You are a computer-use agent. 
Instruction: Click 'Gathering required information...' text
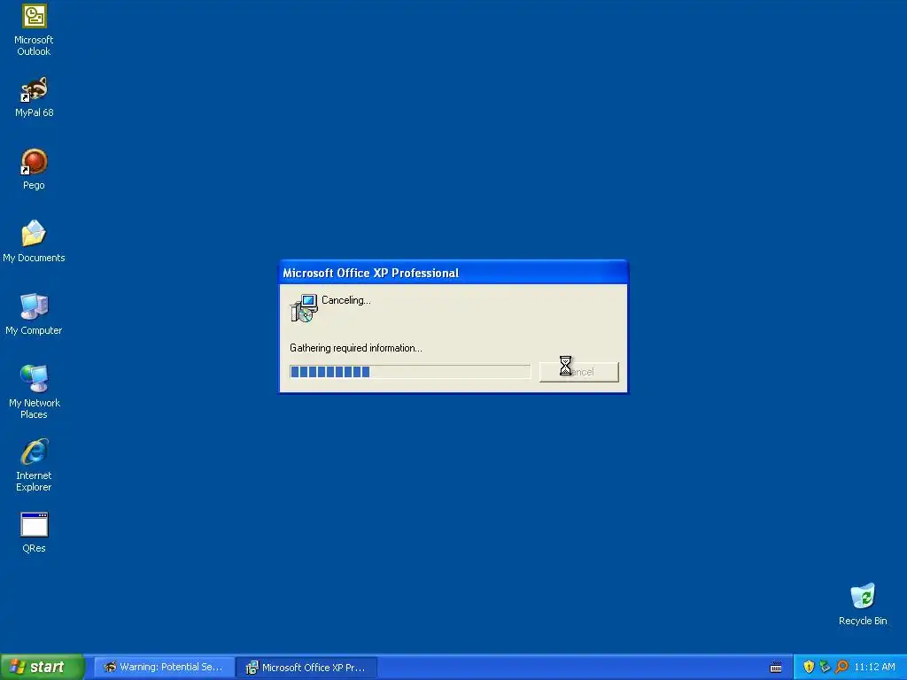[x=356, y=348]
